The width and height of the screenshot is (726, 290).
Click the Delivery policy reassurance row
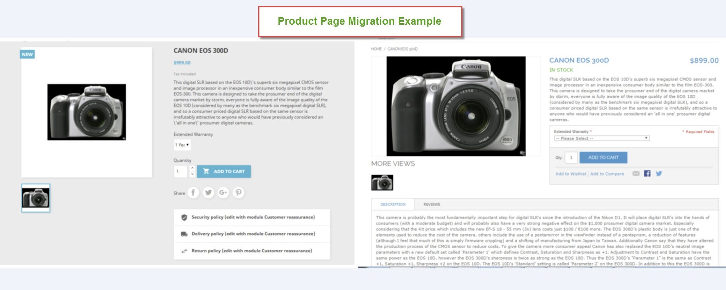tap(252, 234)
